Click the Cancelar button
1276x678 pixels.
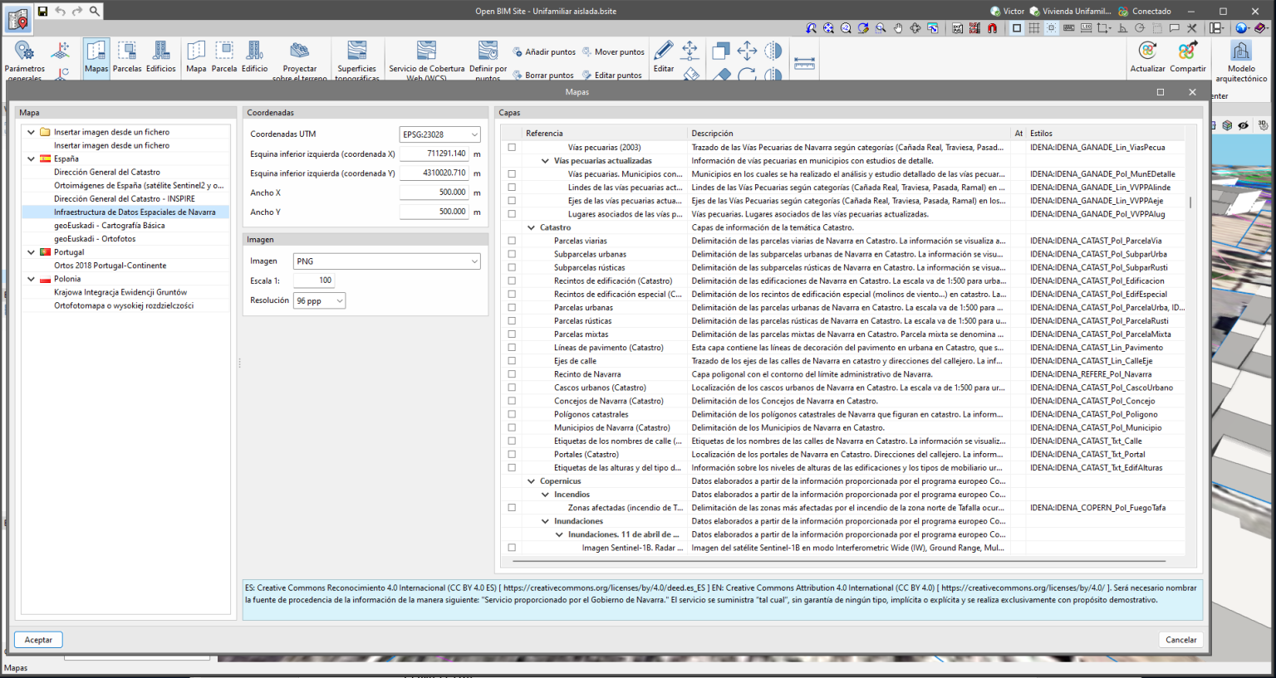1180,640
